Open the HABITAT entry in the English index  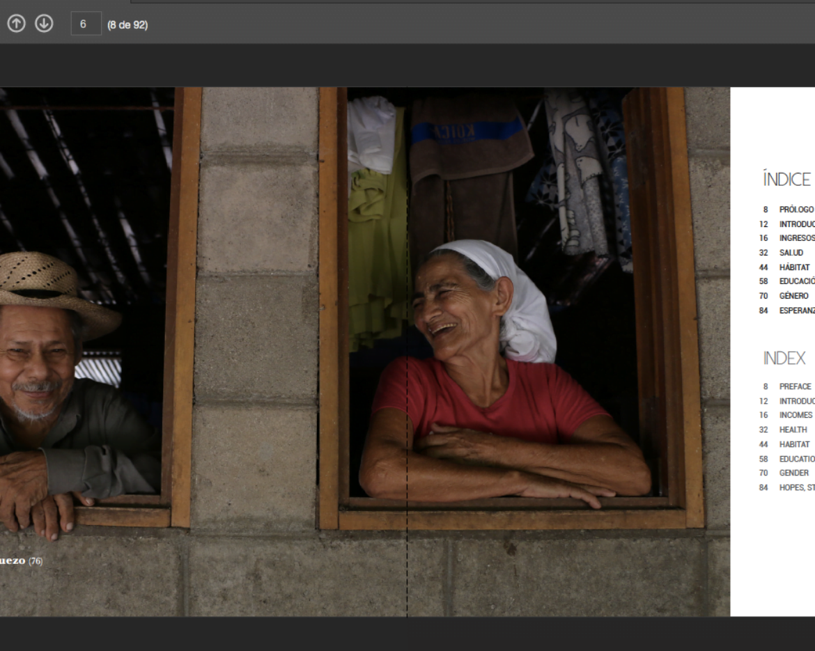coord(794,444)
